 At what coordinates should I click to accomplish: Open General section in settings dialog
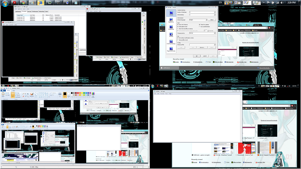coord(171,13)
